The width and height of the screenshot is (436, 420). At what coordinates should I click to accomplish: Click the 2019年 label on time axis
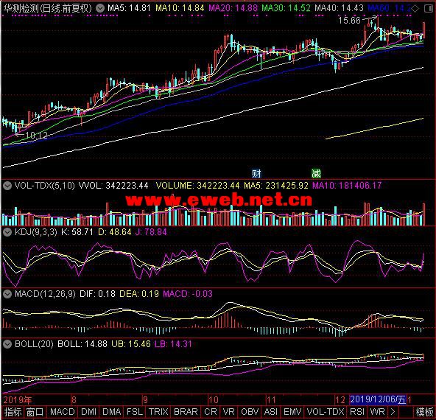(18, 400)
